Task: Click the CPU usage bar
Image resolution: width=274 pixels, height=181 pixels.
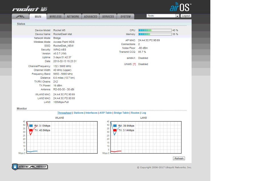Action: 155,30
